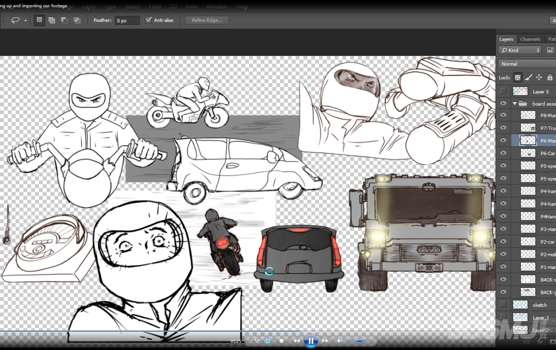556x350 pixels.
Task: Choose Subtract from selection mode icon
Action: [64, 20]
